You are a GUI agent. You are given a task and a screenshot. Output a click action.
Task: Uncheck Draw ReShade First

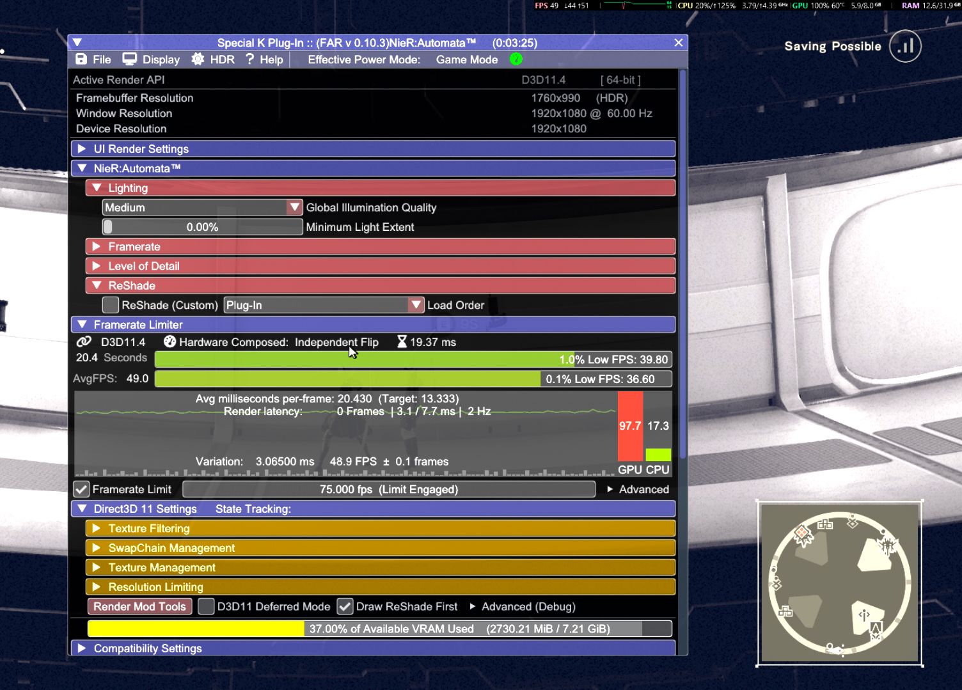345,606
